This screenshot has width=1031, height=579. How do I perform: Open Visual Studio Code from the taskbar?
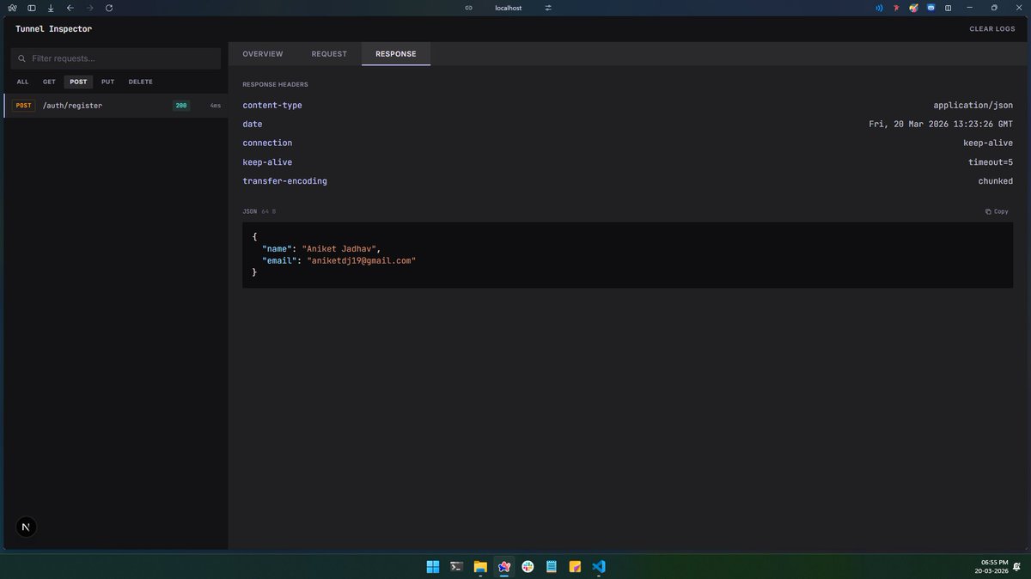[599, 567]
